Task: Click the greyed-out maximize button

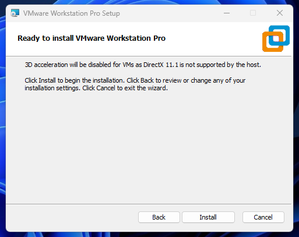Action: pyautogui.click(x=253, y=13)
